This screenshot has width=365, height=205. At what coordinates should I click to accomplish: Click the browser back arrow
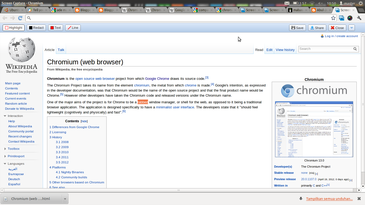click(x=5, y=18)
